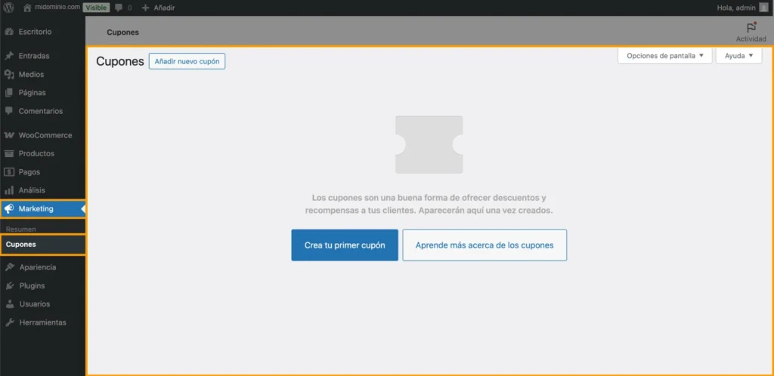
Task: Open the Comentarios menu item
Action: 42,111
